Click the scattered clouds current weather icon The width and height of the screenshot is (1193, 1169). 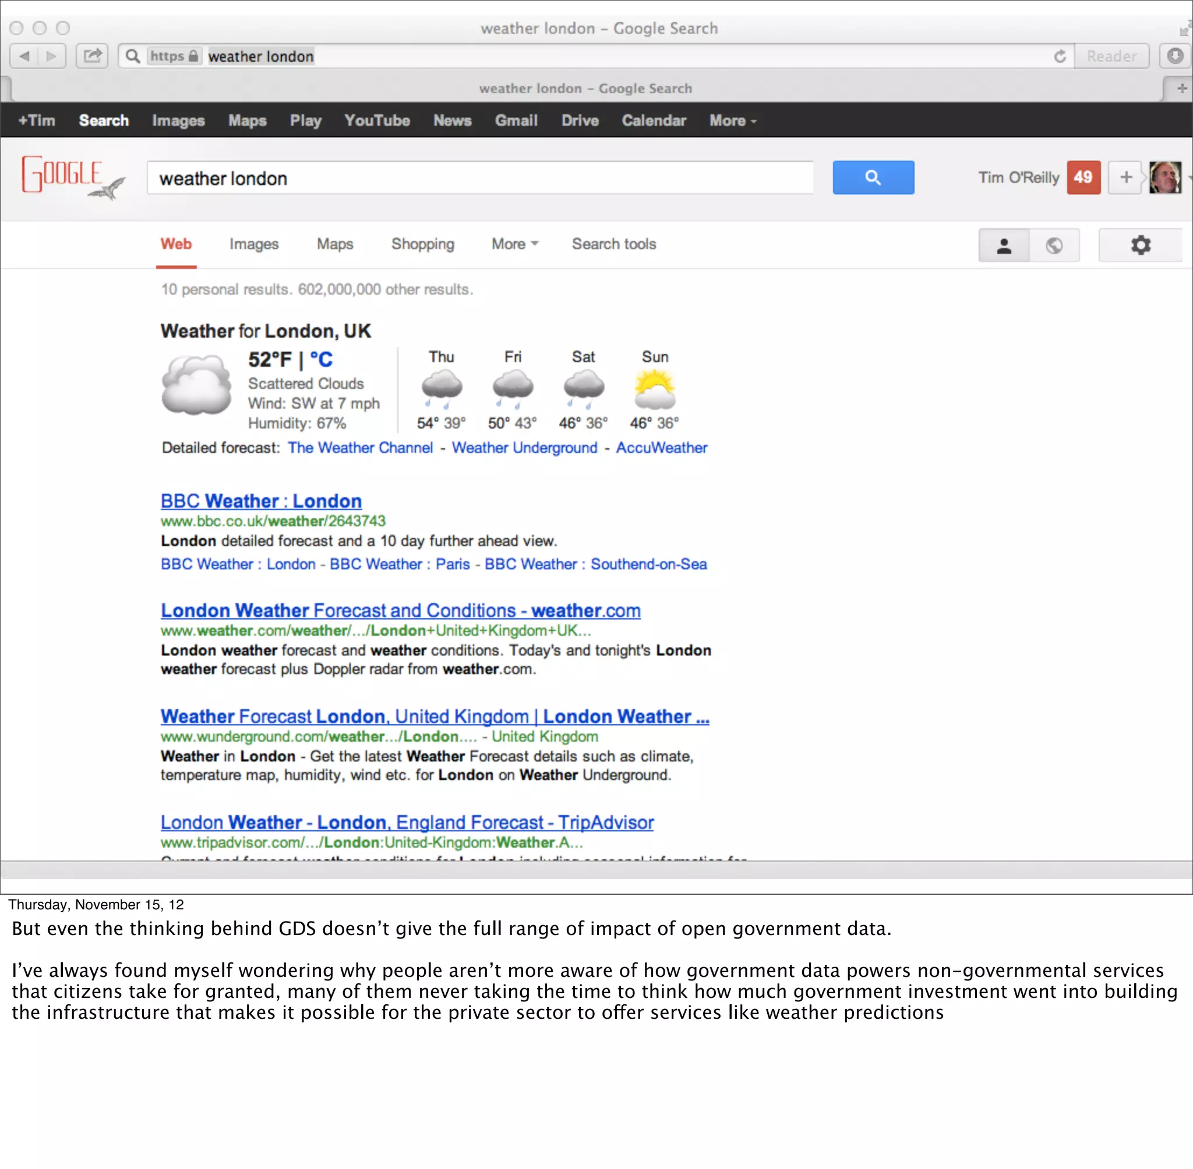[196, 385]
